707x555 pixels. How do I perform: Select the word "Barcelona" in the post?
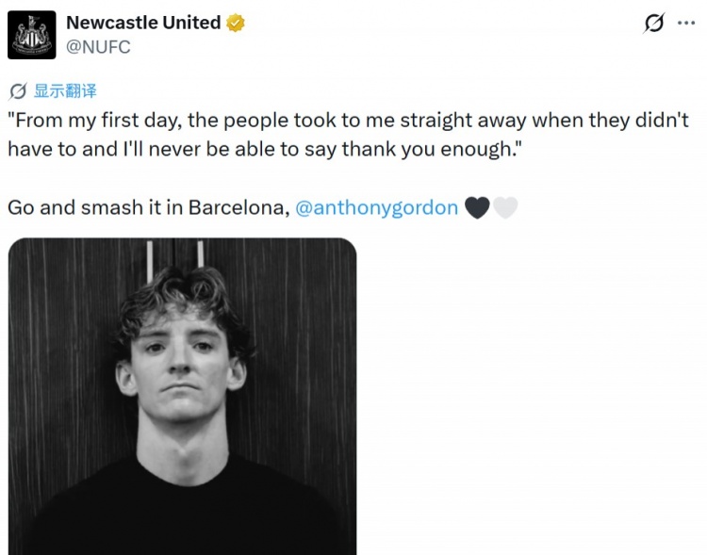[x=239, y=208]
